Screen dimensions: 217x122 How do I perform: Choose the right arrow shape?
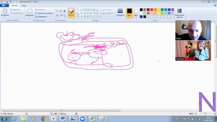pyautogui.click(x=91, y=13)
